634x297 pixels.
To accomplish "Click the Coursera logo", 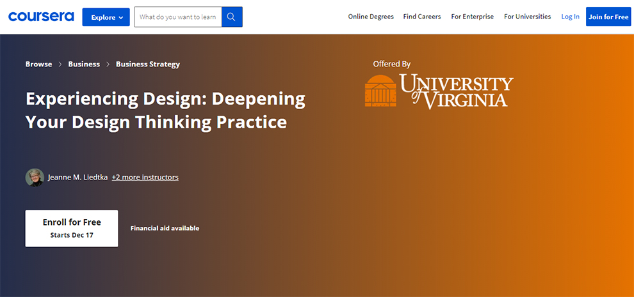I will [41, 17].
